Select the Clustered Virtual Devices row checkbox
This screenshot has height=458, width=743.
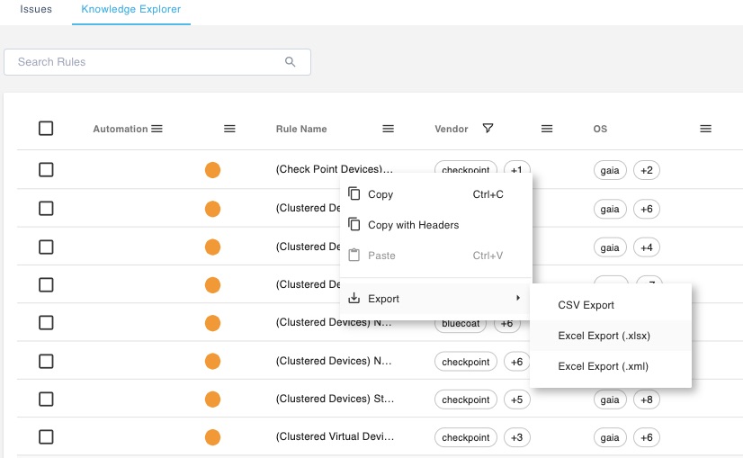[46, 437]
